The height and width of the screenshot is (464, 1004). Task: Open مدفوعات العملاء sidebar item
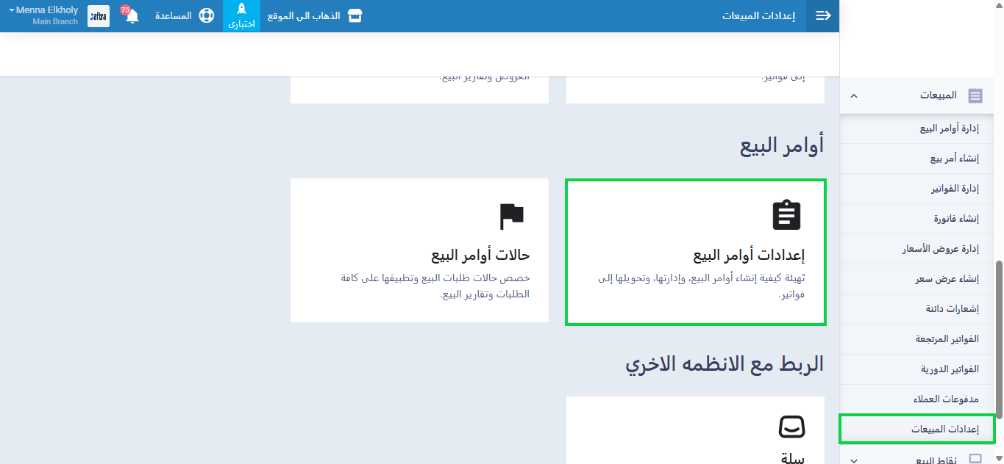(947, 399)
